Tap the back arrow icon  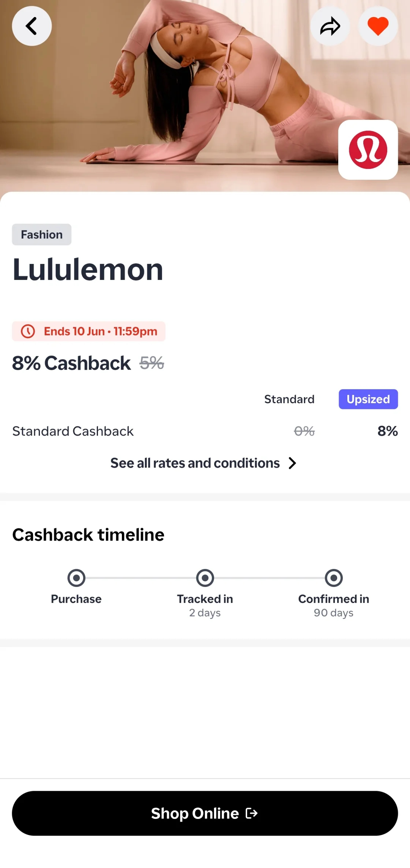32,26
